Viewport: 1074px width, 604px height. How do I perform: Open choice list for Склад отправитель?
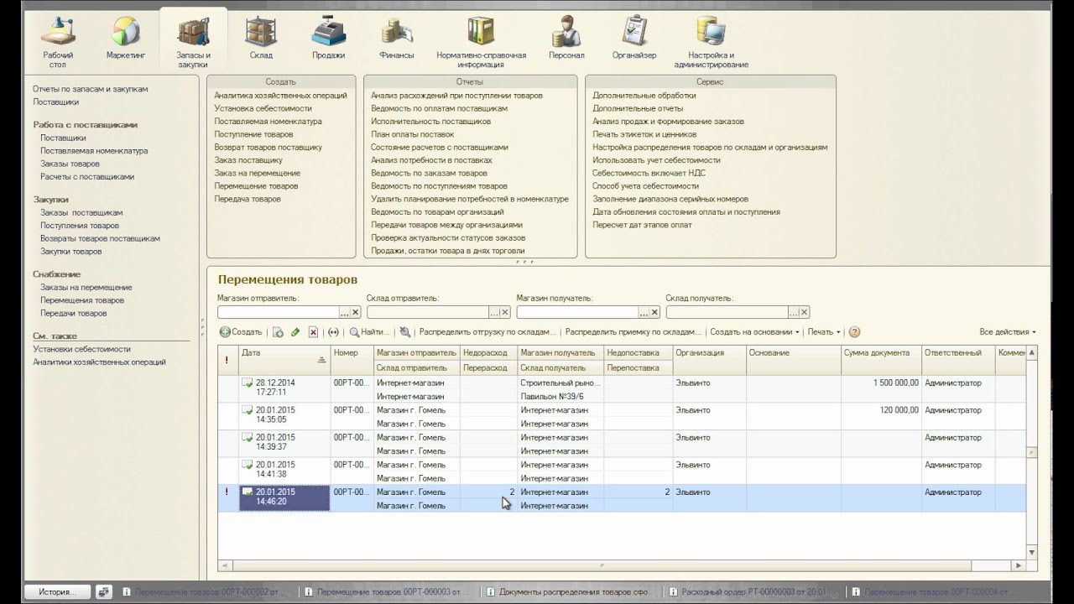(493, 312)
